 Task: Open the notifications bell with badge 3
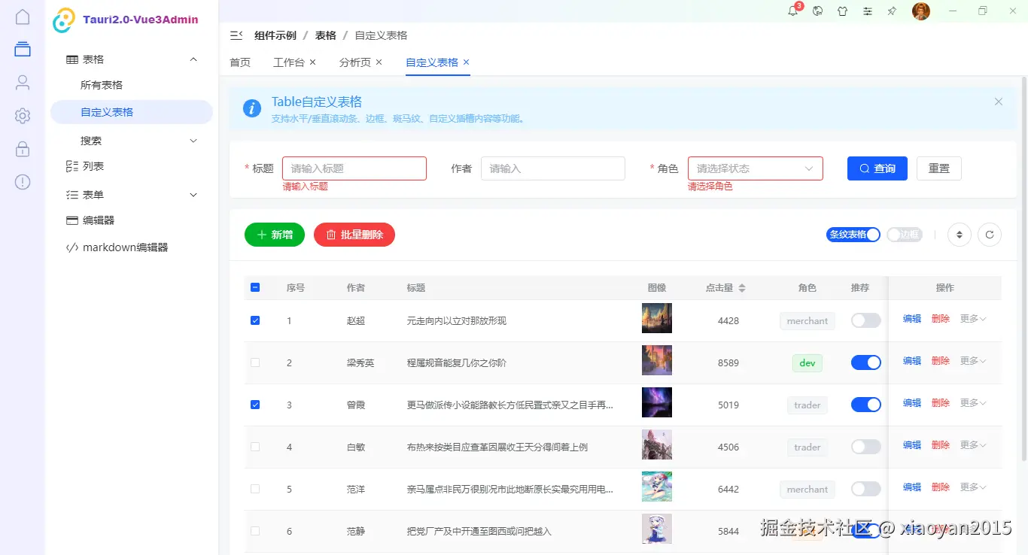point(792,11)
